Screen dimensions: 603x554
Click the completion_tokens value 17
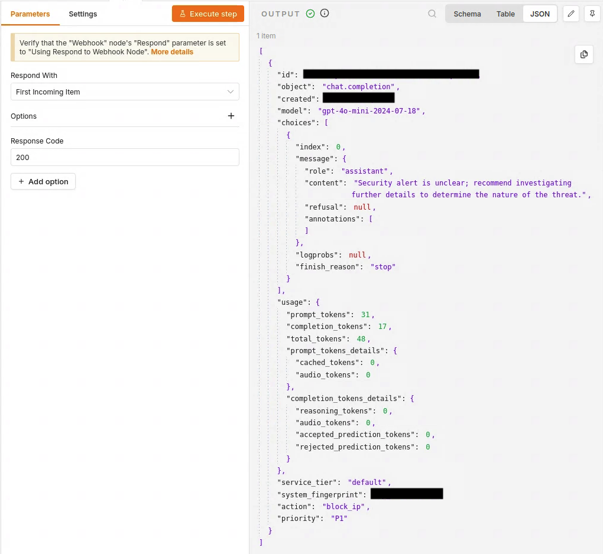382,327
